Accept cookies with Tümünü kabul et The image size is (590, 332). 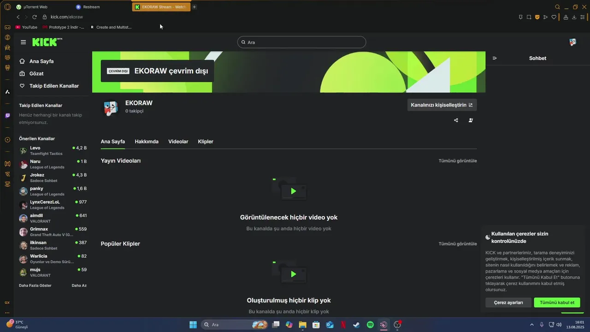tap(557, 302)
